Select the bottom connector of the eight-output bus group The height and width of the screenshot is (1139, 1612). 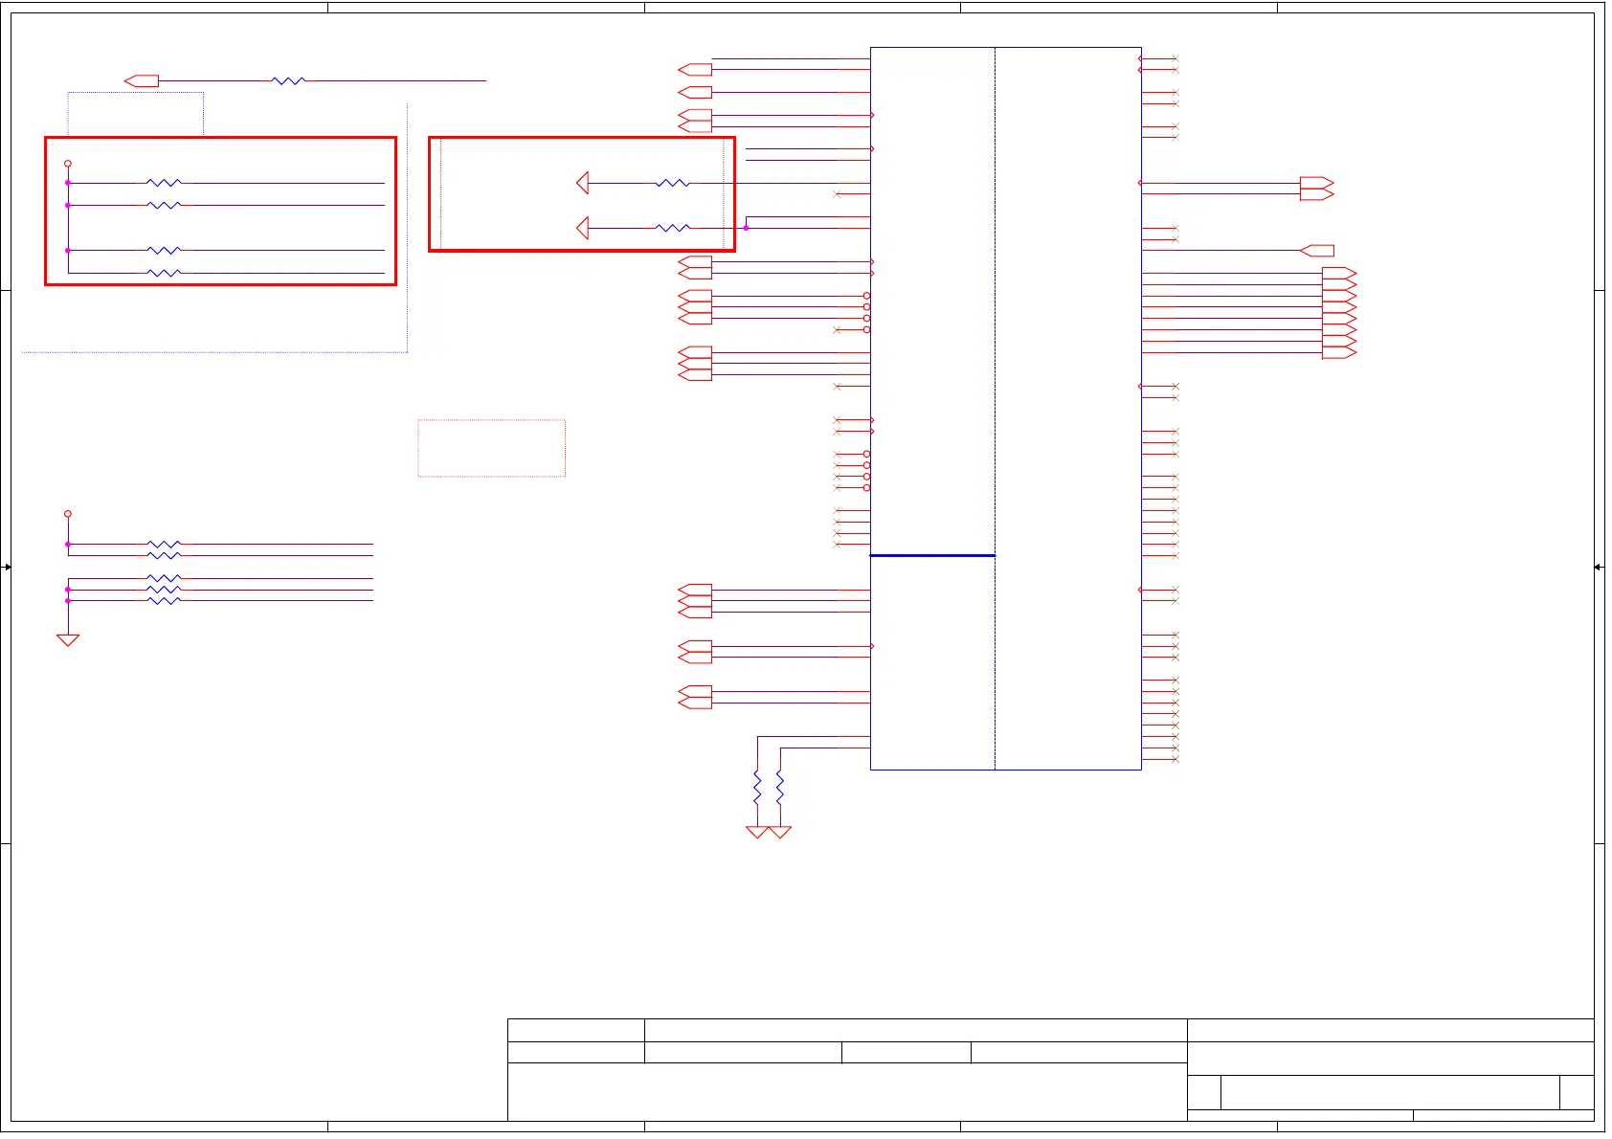coord(1339,353)
